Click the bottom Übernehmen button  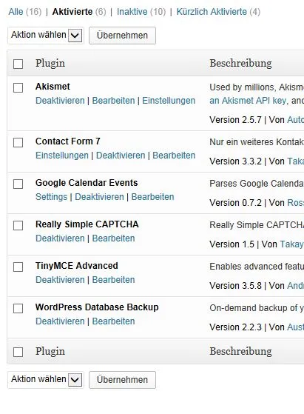coord(122,380)
